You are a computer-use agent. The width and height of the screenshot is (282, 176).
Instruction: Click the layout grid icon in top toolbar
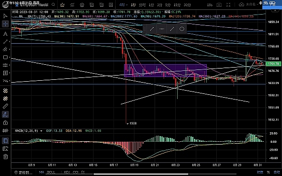coord(111,5)
